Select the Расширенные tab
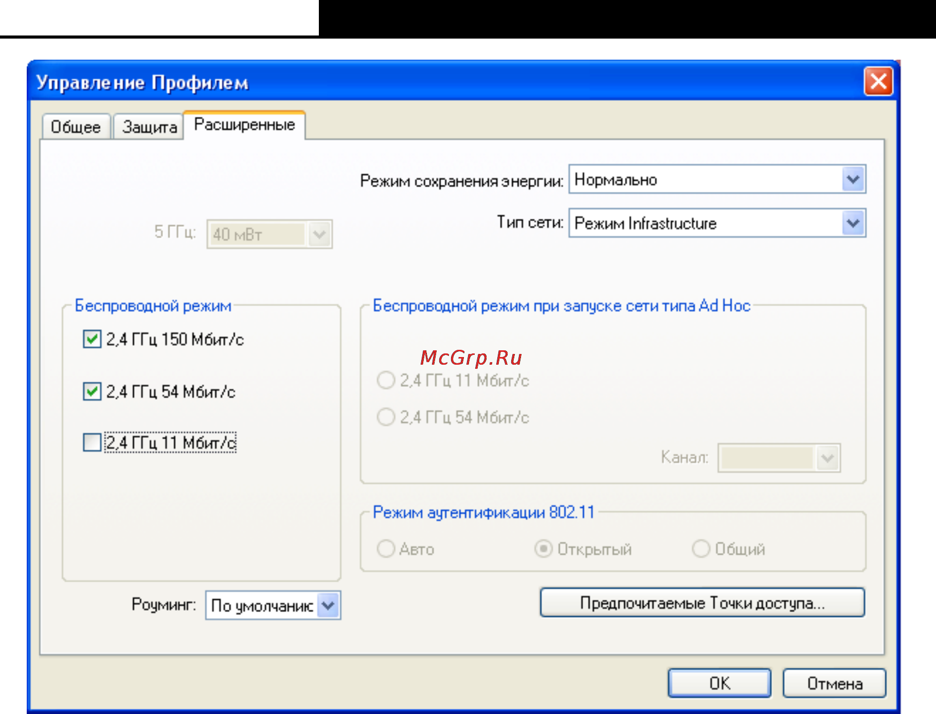Image resolution: width=936 pixels, height=714 pixels. (x=244, y=124)
